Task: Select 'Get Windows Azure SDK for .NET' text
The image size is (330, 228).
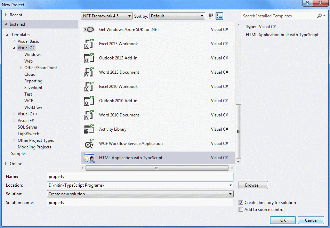Action: [x=129, y=30]
